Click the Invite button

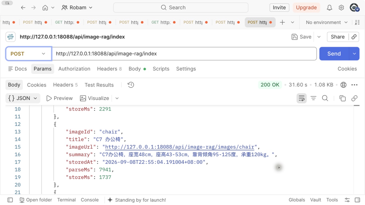click(x=279, y=7)
